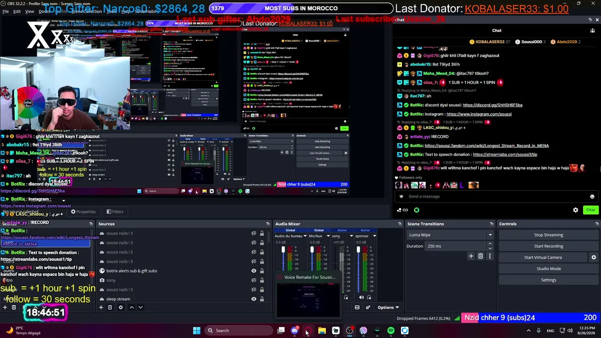Switch audio mixer layout icon
Image resolution: width=601 pixels, height=338 pixels.
[357, 307]
